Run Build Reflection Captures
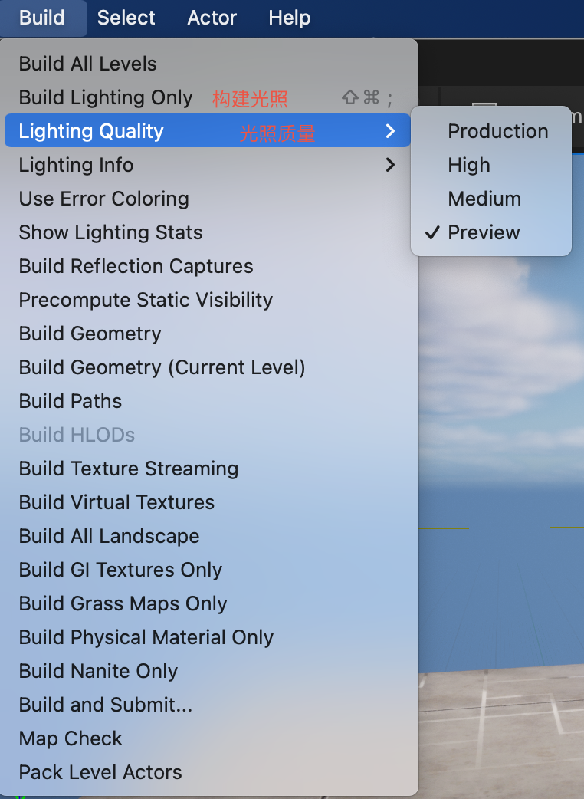This screenshot has width=584, height=799. point(208,266)
